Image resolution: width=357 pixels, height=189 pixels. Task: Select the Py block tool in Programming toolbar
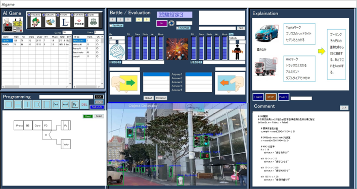click(75, 105)
